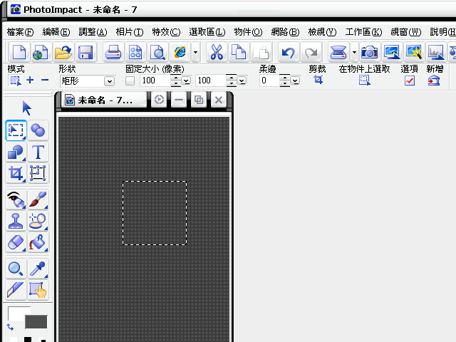Click the digital camera icon
456x342 pixels.
pyautogui.click(x=369, y=53)
